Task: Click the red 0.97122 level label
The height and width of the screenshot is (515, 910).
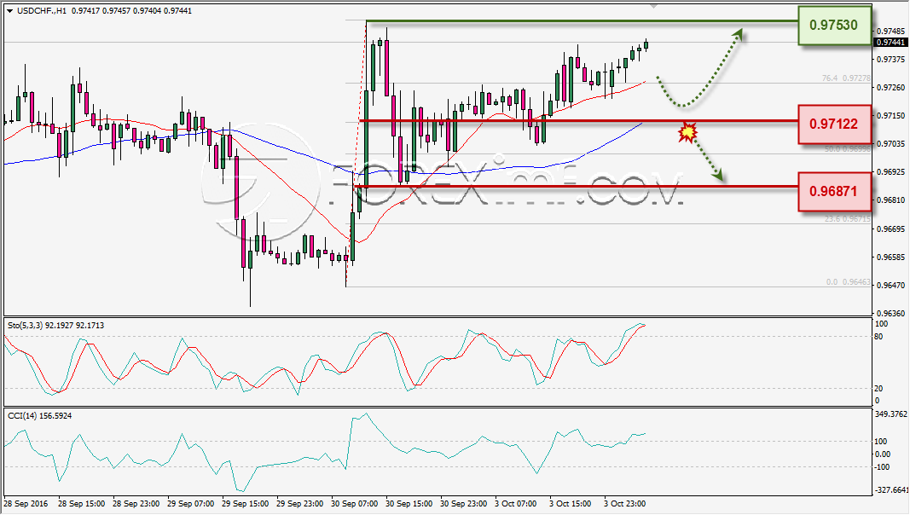Action: click(834, 124)
